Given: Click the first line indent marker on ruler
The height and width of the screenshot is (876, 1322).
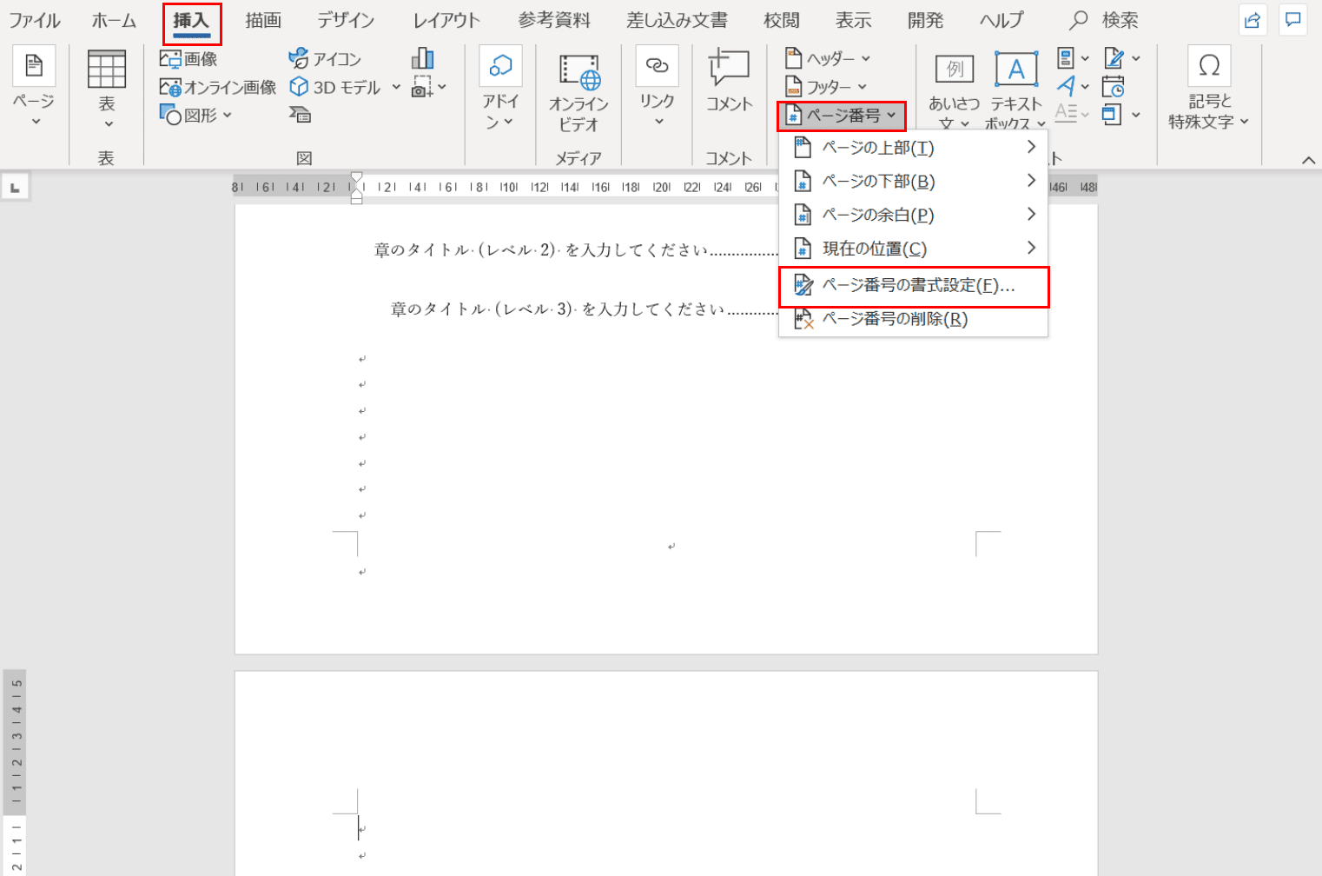Looking at the screenshot, I should coord(356,177).
